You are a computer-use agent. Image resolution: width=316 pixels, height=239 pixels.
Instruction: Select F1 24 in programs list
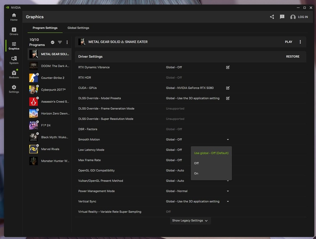point(49,125)
